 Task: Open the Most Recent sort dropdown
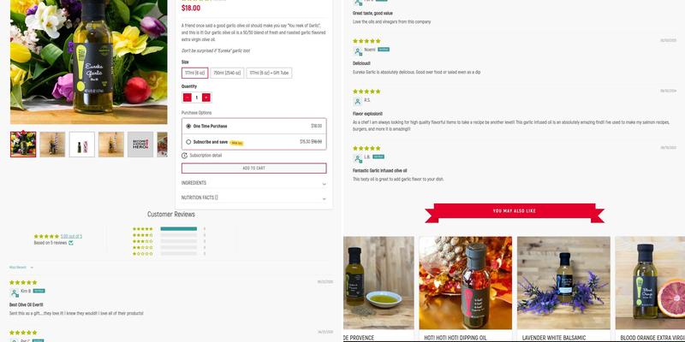(21, 268)
